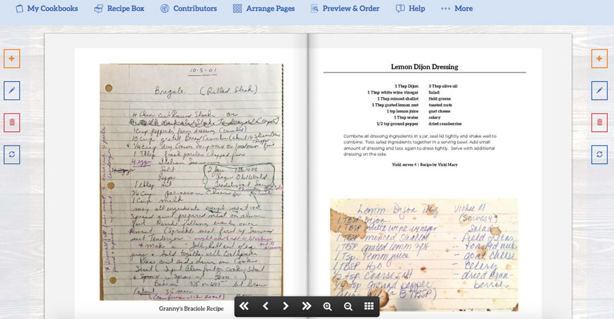The height and width of the screenshot is (319, 614).
Task: Go to next page arrow
Action: pos(285,307)
